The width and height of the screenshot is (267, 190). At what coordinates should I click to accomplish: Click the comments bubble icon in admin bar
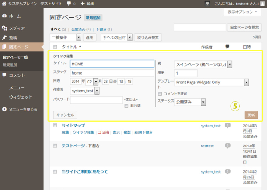(68, 4)
